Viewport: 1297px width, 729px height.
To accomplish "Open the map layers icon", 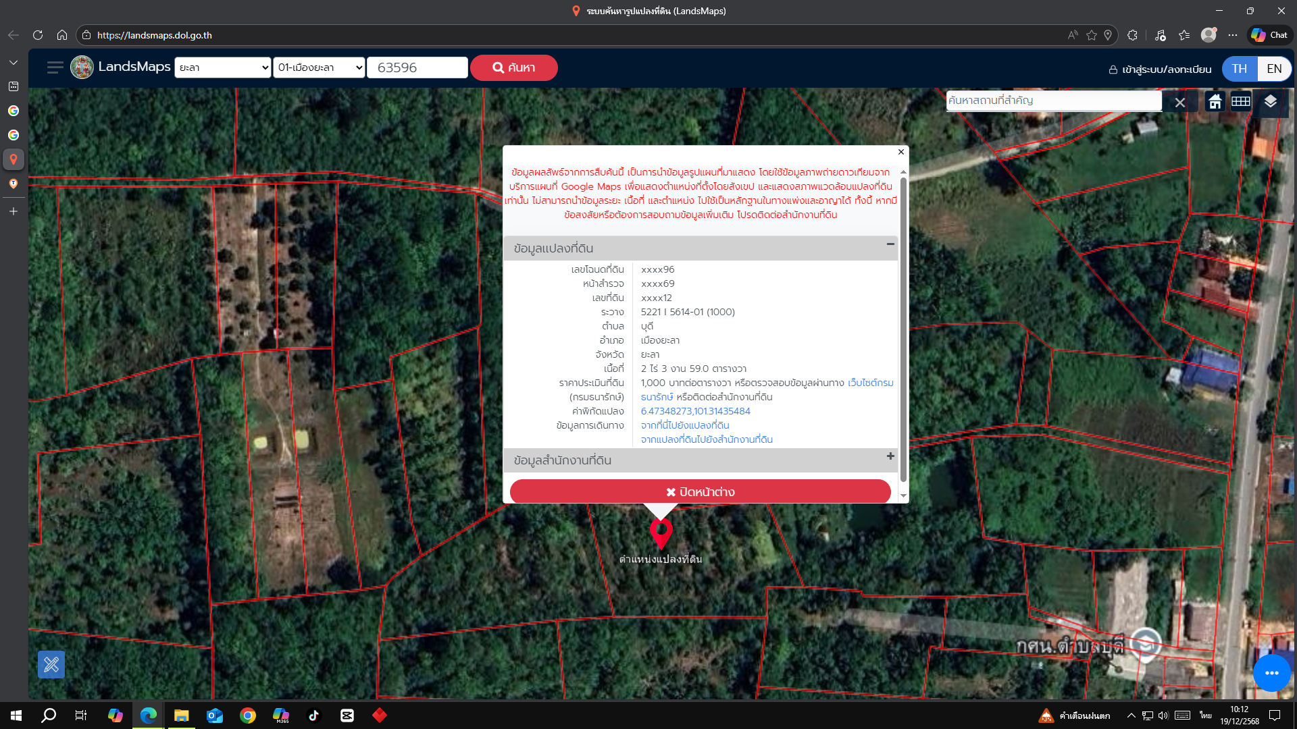I will tap(1270, 102).
